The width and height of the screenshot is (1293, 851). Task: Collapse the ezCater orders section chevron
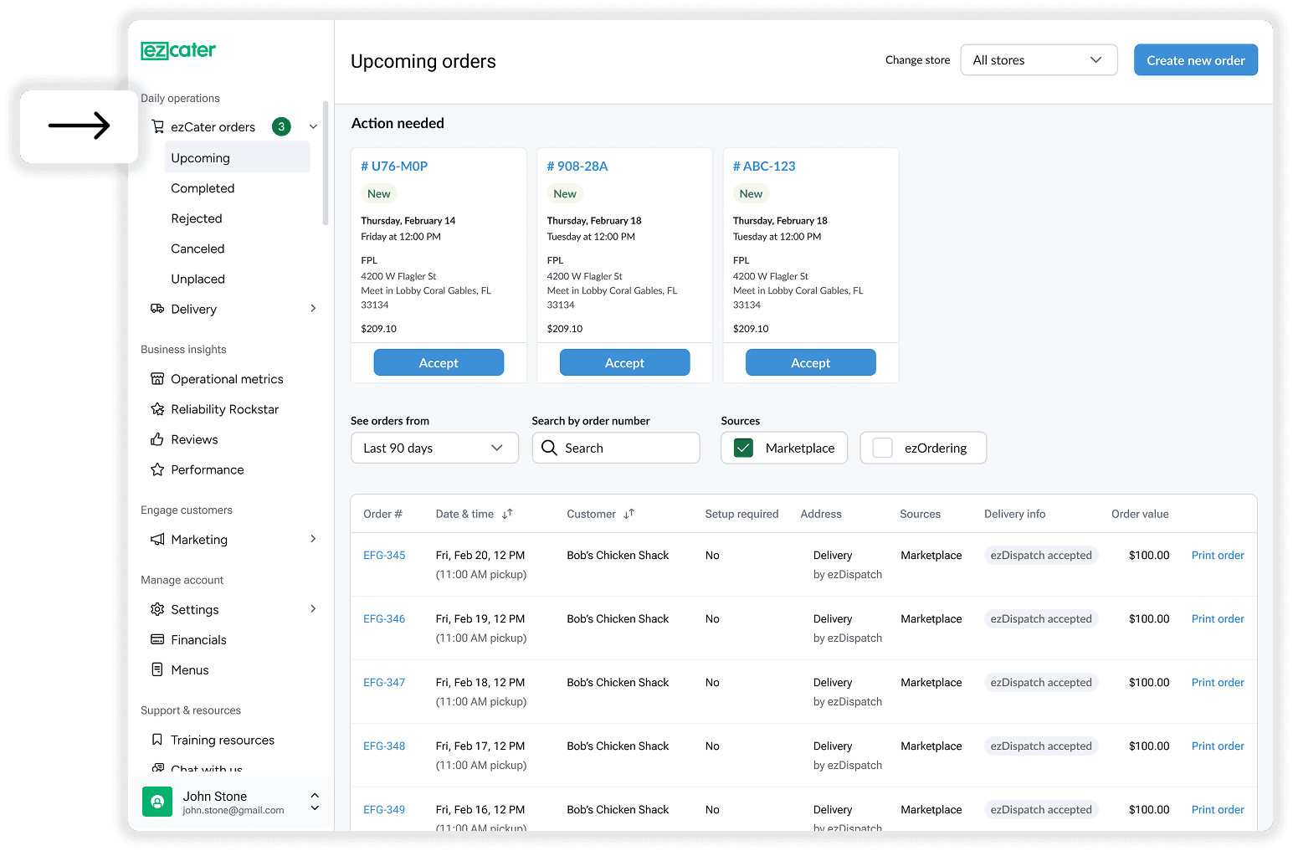(313, 126)
